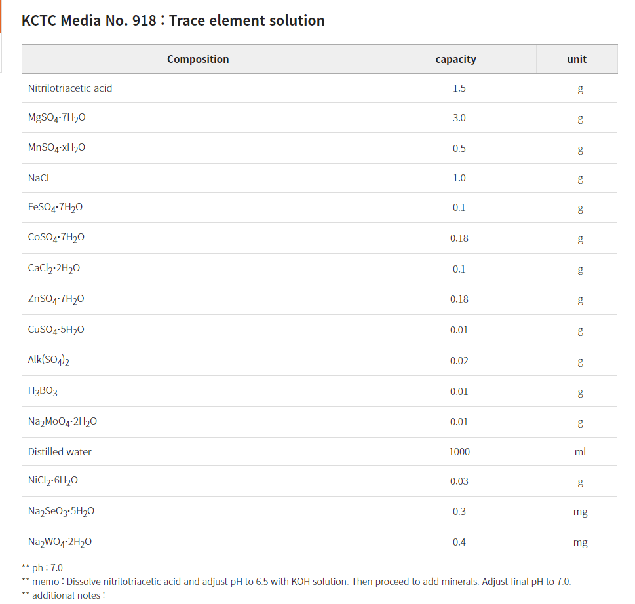Click the capacity column header
Viewport: 635px width, 604px height.
(455, 59)
